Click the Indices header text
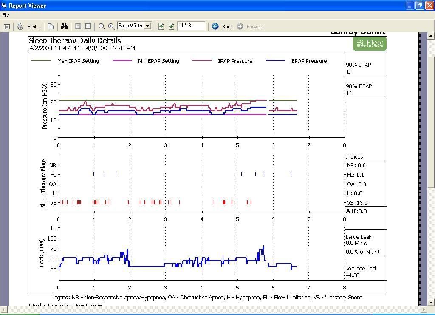 (x=354, y=156)
